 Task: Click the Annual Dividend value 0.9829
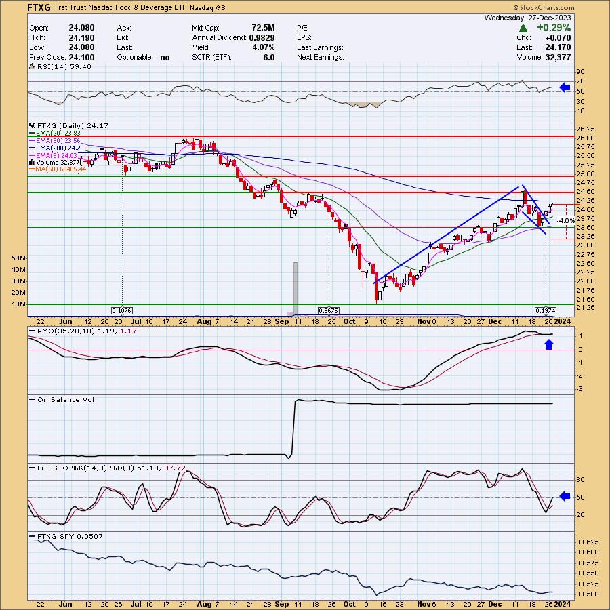(262, 38)
